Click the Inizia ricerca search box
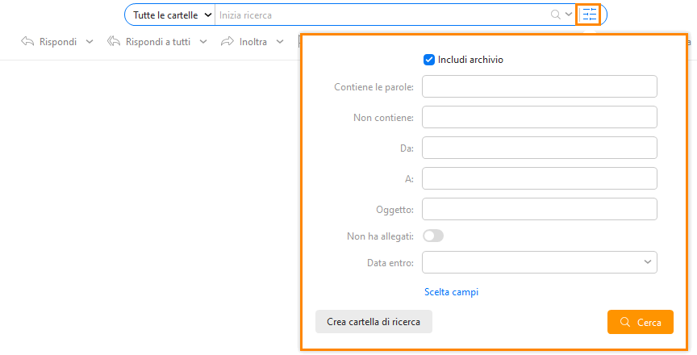This screenshot has width=697, height=355. (x=382, y=15)
